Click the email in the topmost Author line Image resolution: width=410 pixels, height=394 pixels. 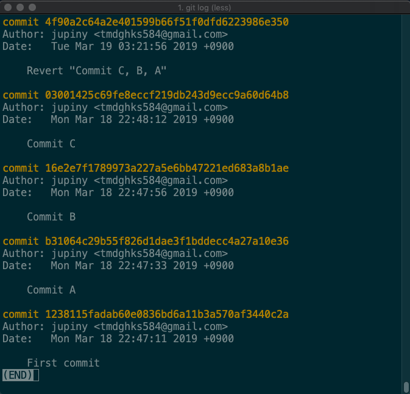click(x=161, y=34)
